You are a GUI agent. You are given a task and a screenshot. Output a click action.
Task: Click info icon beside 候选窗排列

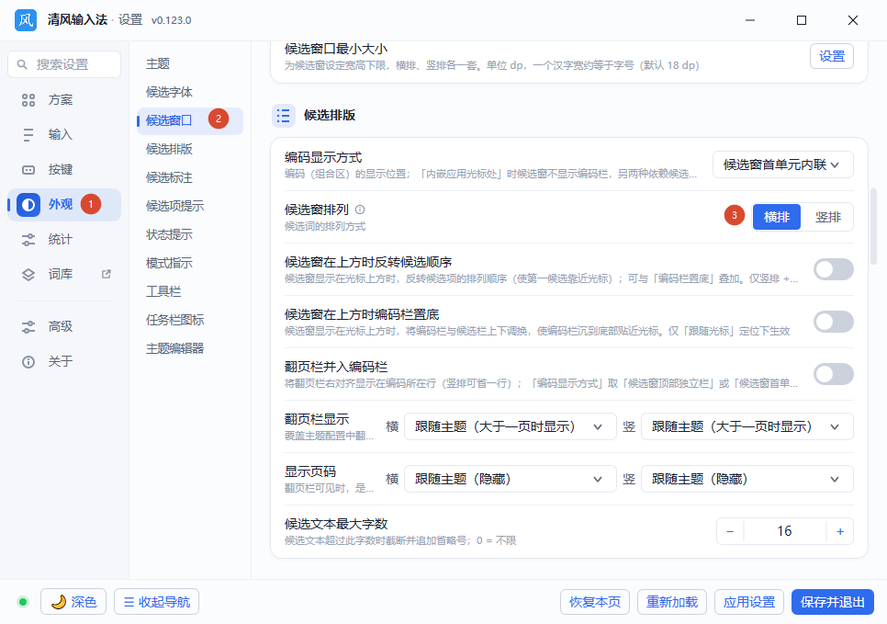tap(360, 210)
